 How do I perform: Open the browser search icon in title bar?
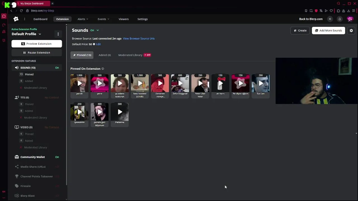[338, 3]
